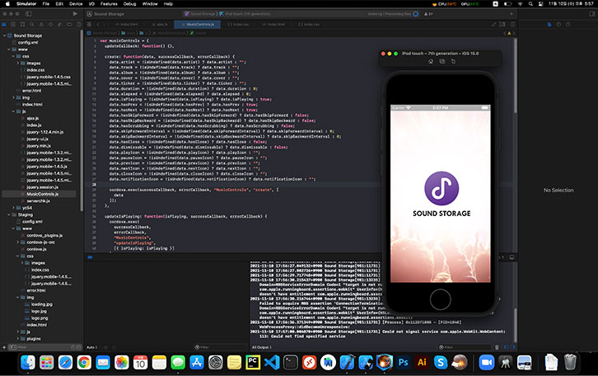Add file with plus at navigator bottom
This screenshot has height=376, width=598.
(x=4, y=347)
